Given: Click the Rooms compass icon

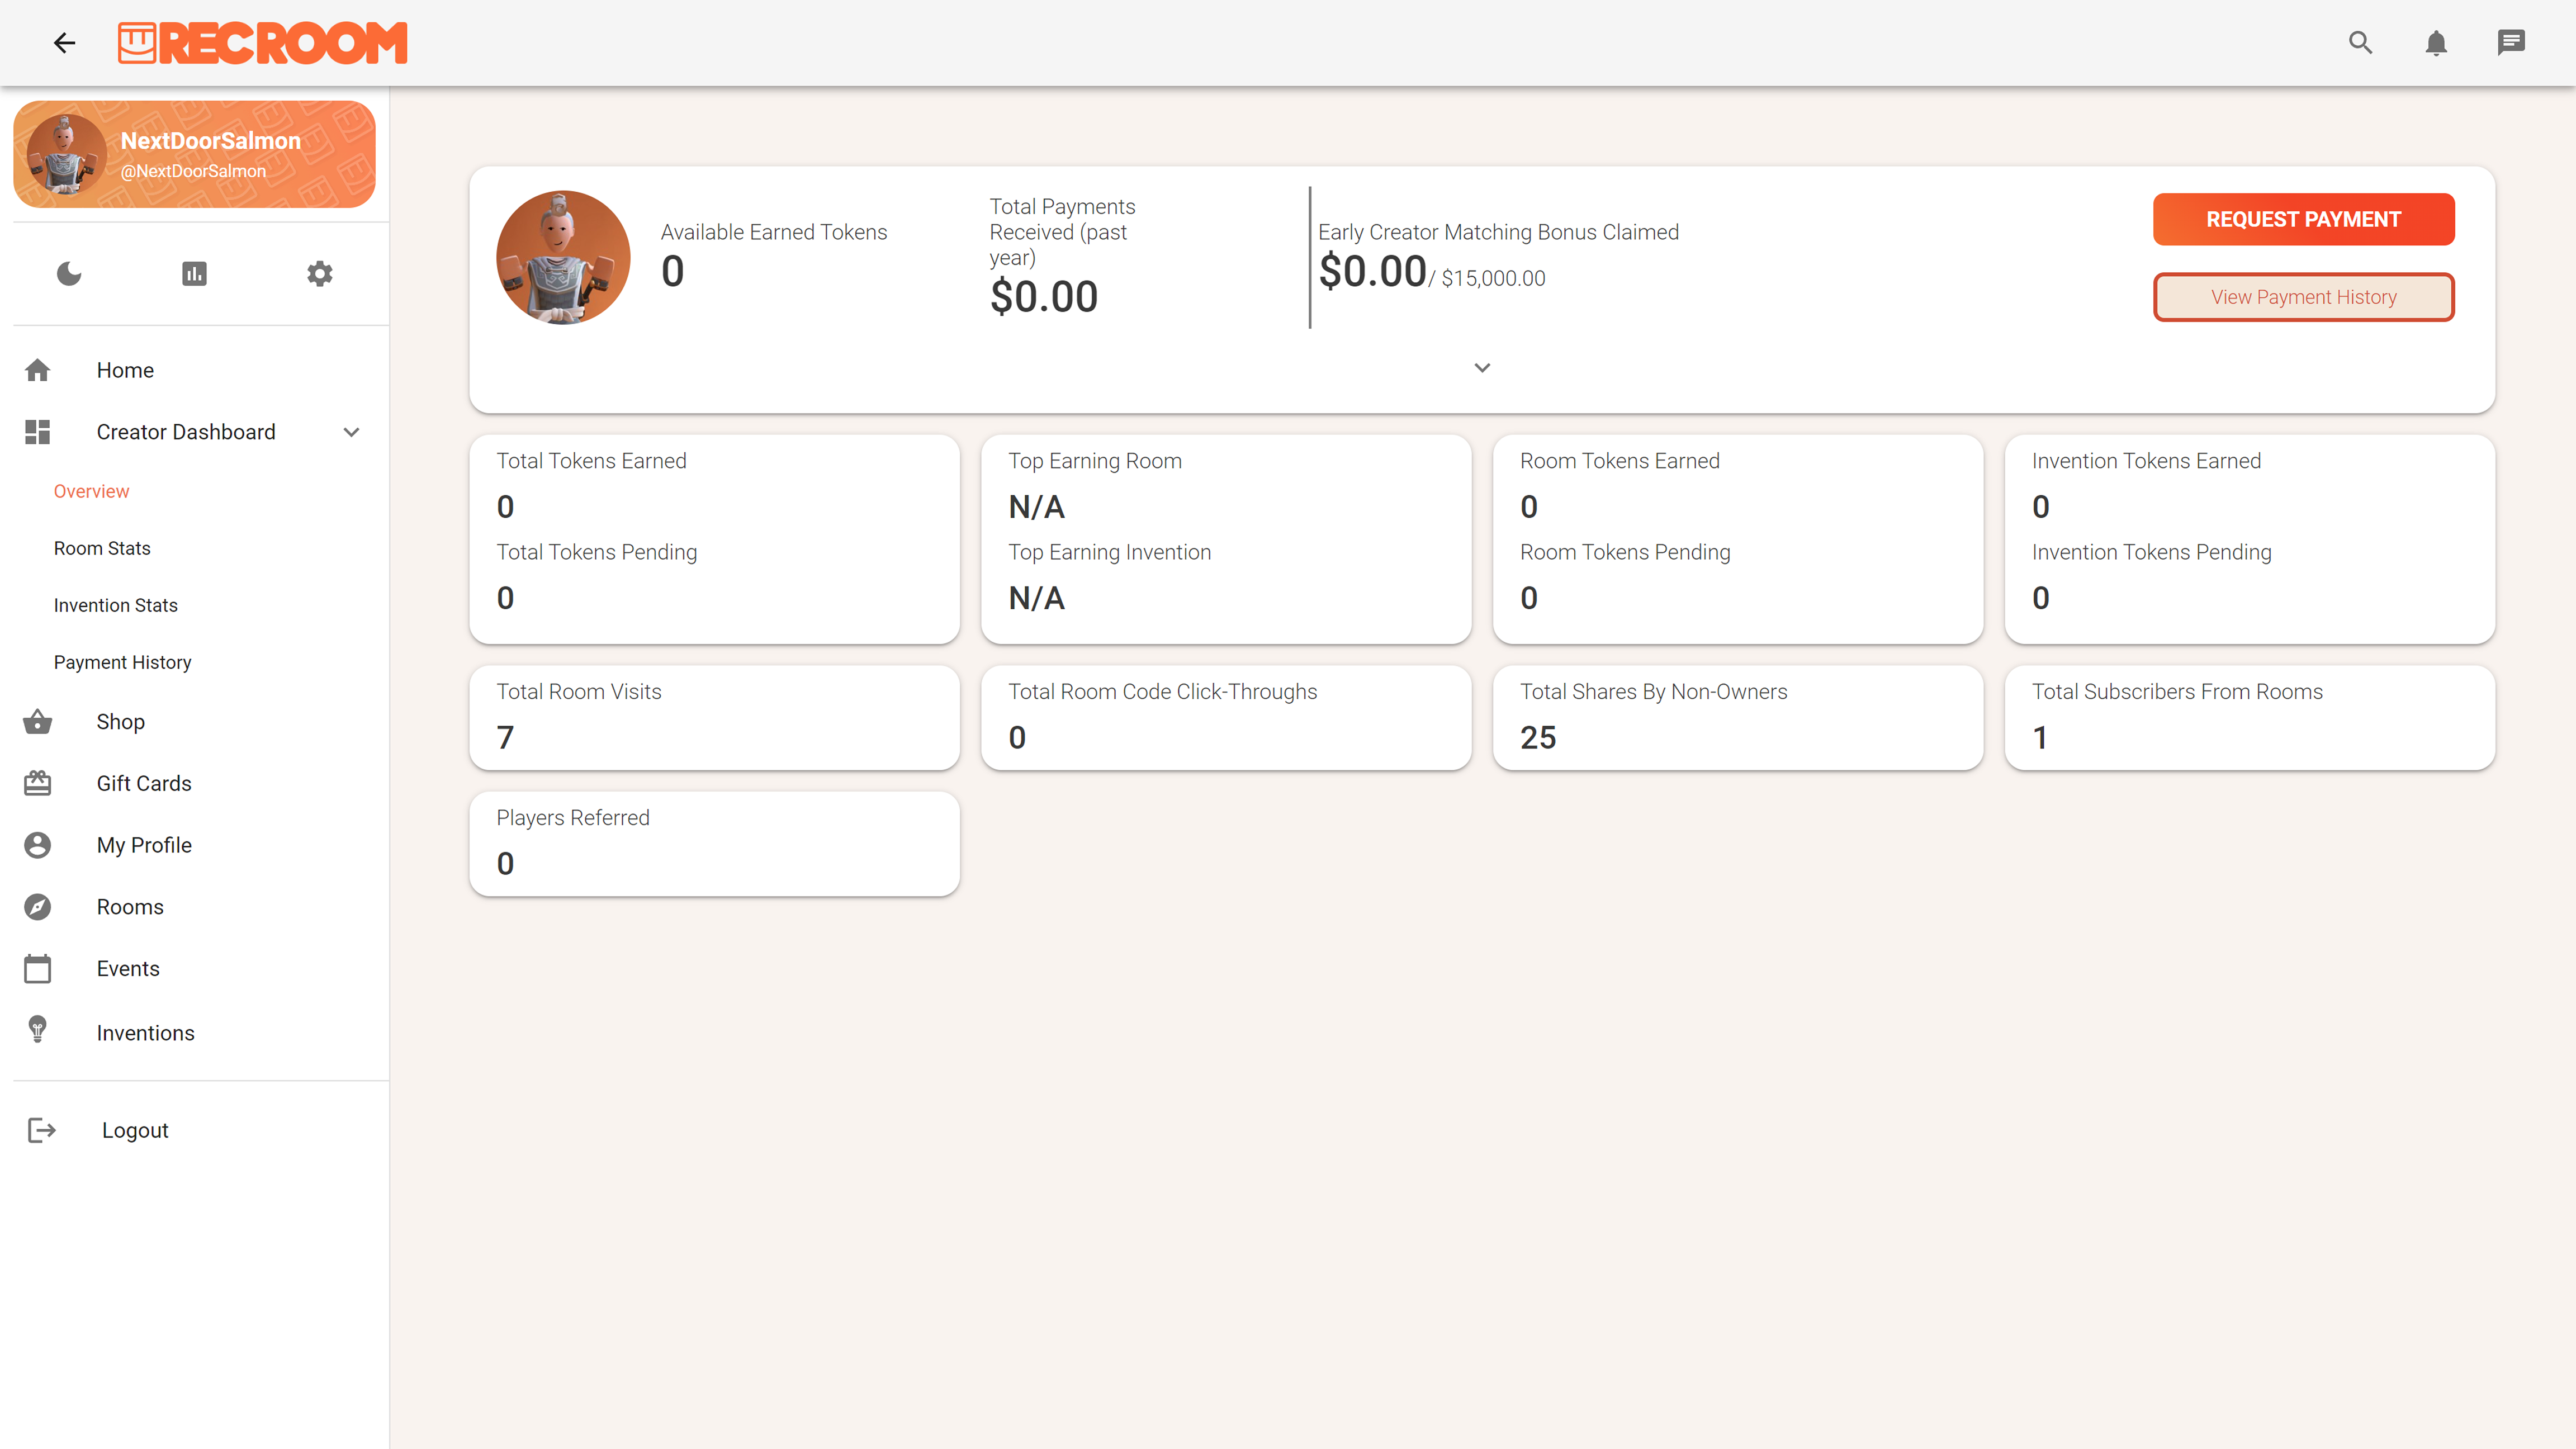Looking at the screenshot, I should pyautogui.click(x=38, y=907).
